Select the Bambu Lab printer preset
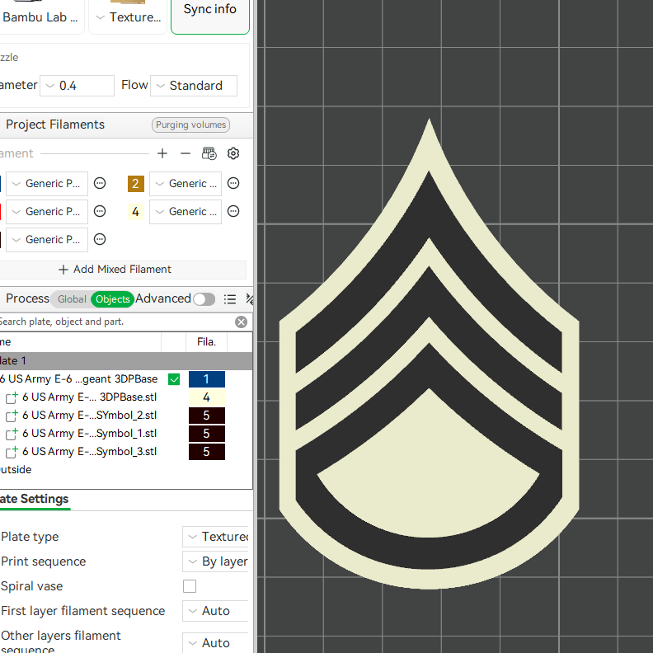Image resolution: width=653 pixels, height=653 pixels. 42,16
